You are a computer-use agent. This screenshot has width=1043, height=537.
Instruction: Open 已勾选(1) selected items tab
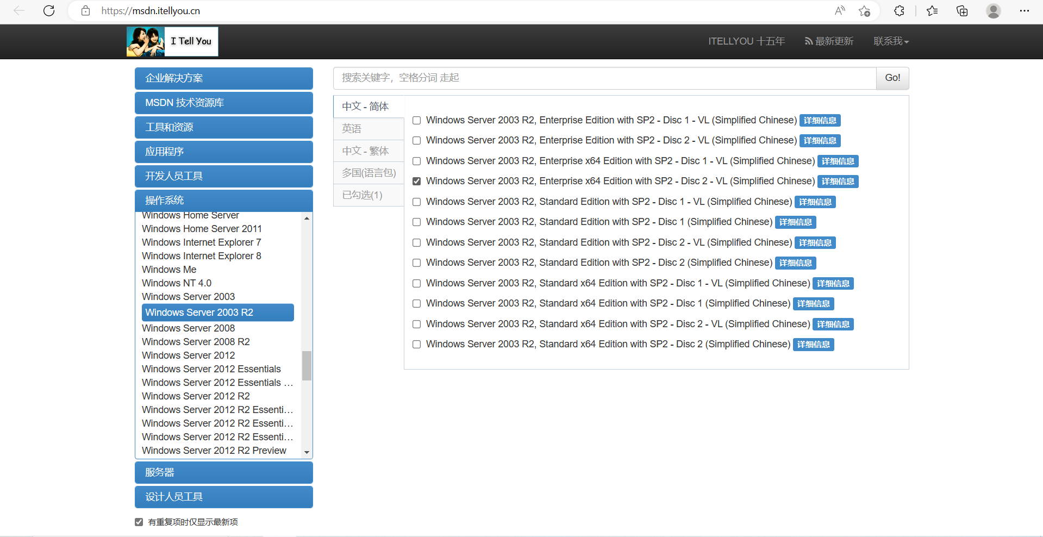pyautogui.click(x=369, y=195)
